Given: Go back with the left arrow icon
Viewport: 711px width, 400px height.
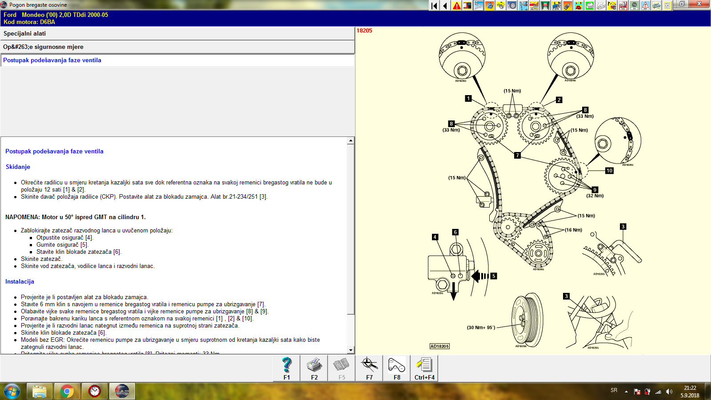Looking at the screenshot, I should pos(445,6).
